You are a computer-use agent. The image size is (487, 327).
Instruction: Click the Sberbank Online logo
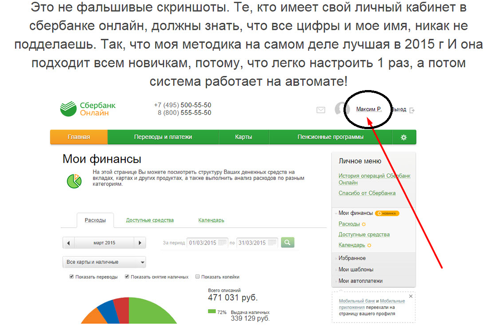[88, 109]
